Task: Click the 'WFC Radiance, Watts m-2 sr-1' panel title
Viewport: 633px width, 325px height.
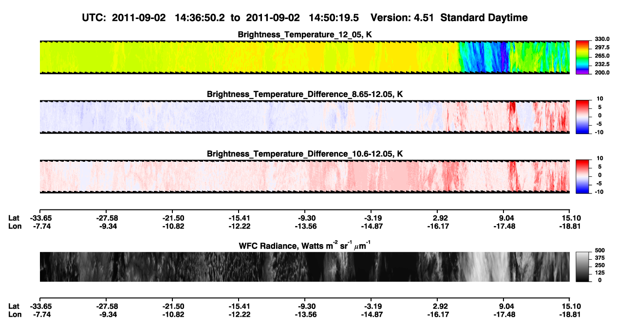Action: (305, 245)
